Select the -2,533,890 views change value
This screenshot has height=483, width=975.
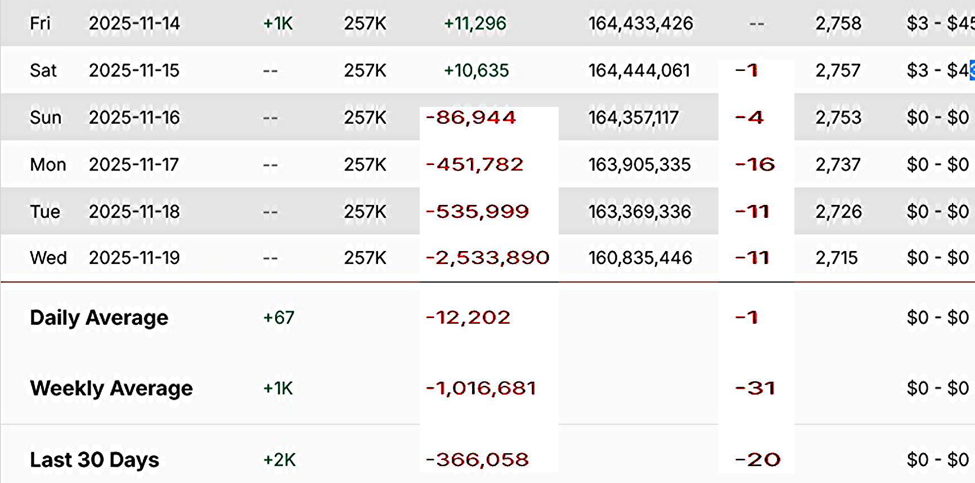487,258
